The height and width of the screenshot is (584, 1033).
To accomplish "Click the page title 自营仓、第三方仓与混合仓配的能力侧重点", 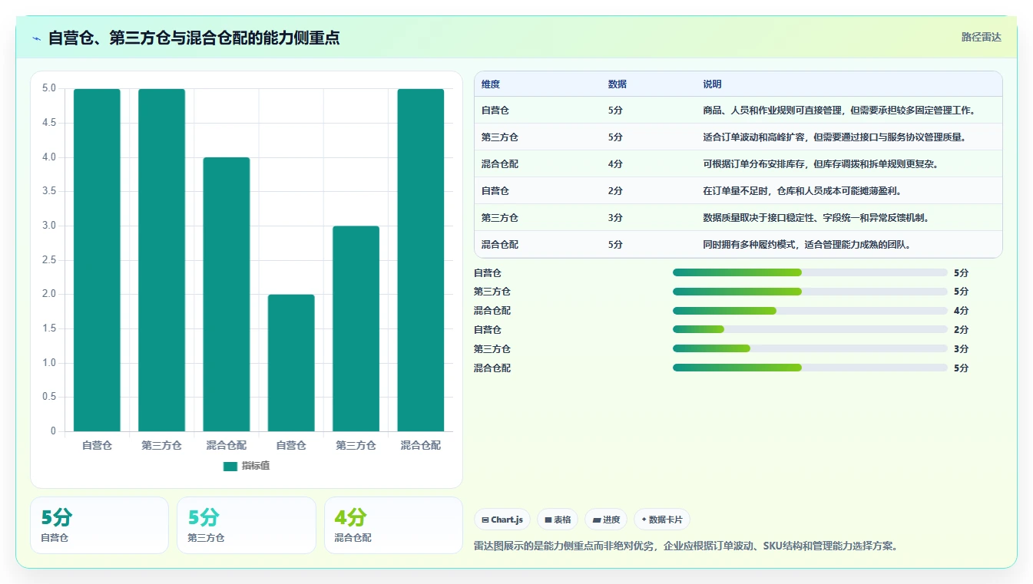I will [194, 38].
